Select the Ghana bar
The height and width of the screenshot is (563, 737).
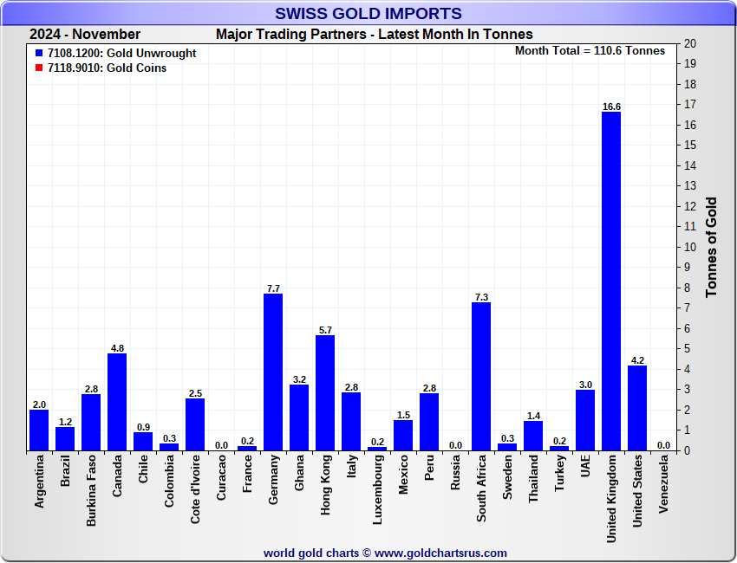tap(299, 417)
